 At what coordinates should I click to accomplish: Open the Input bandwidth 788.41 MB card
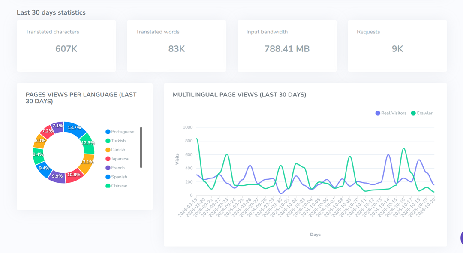click(x=287, y=46)
